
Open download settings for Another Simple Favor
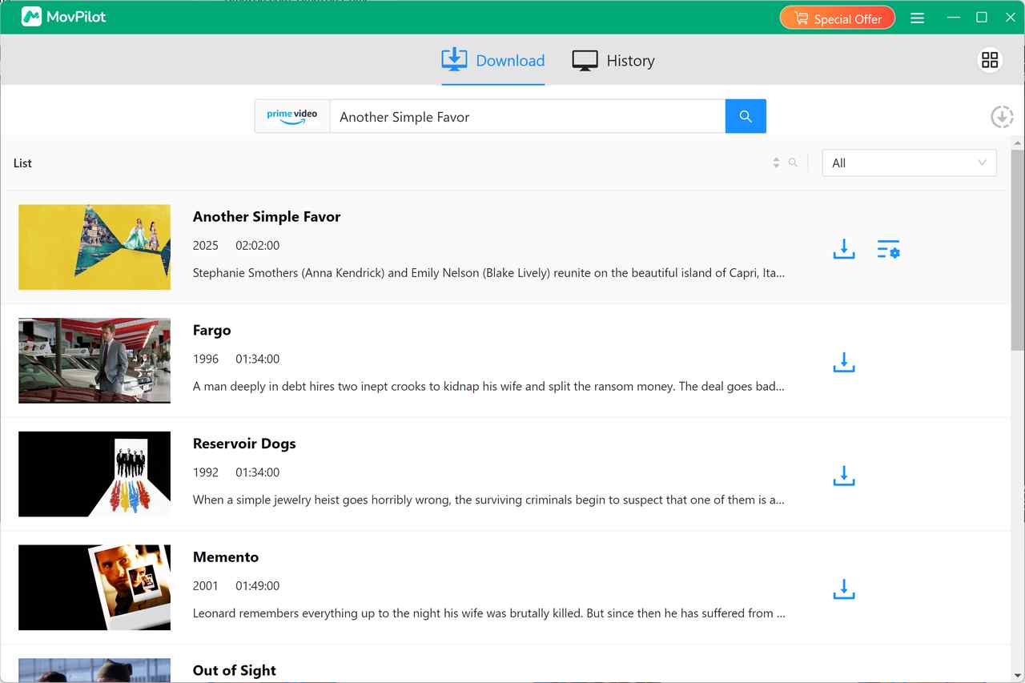coord(888,249)
